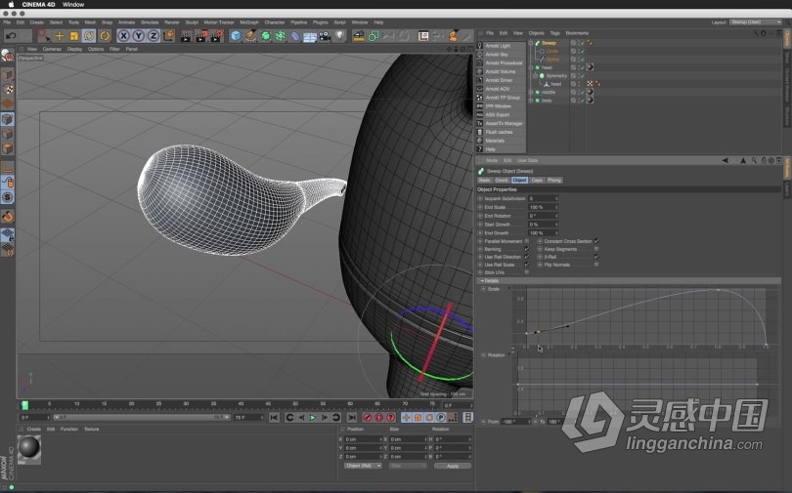Select the Model mode icon in left palette
Screen dimensions: 792x493
pyautogui.click(x=7, y=74)
